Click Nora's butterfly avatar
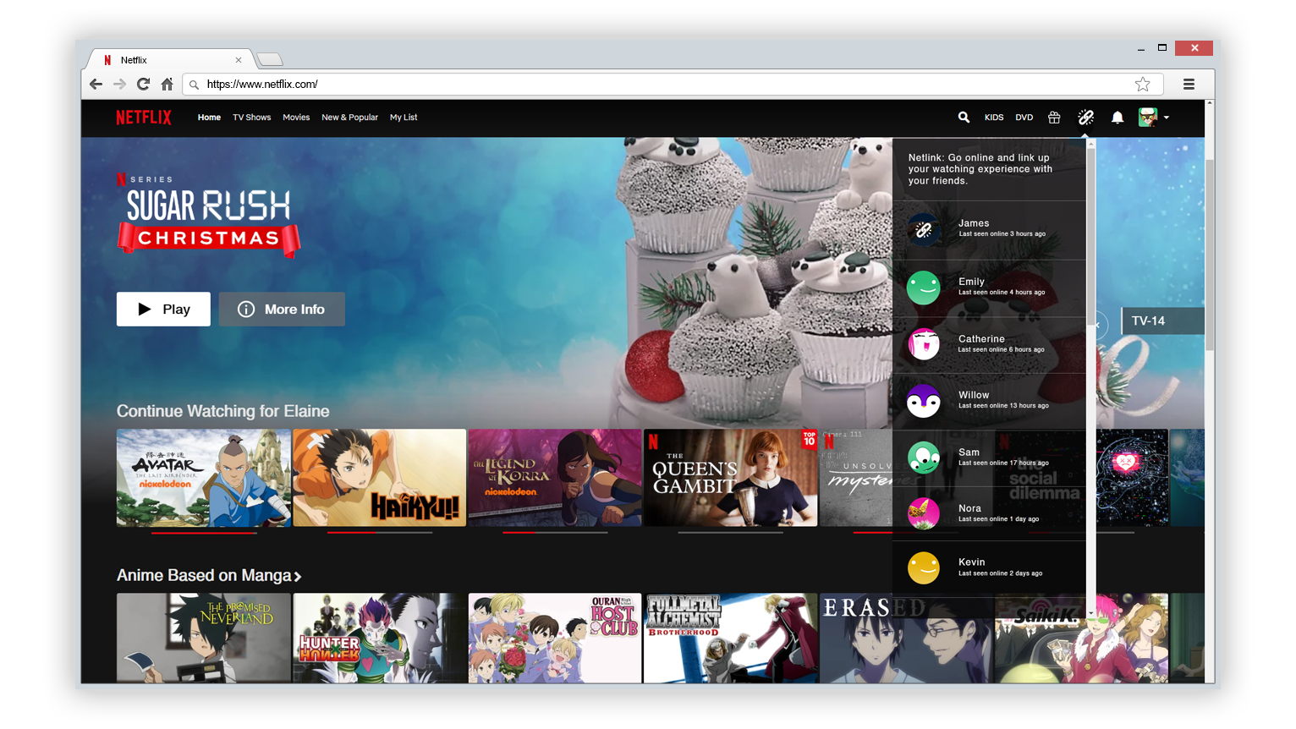 click(x=924, y=513)
